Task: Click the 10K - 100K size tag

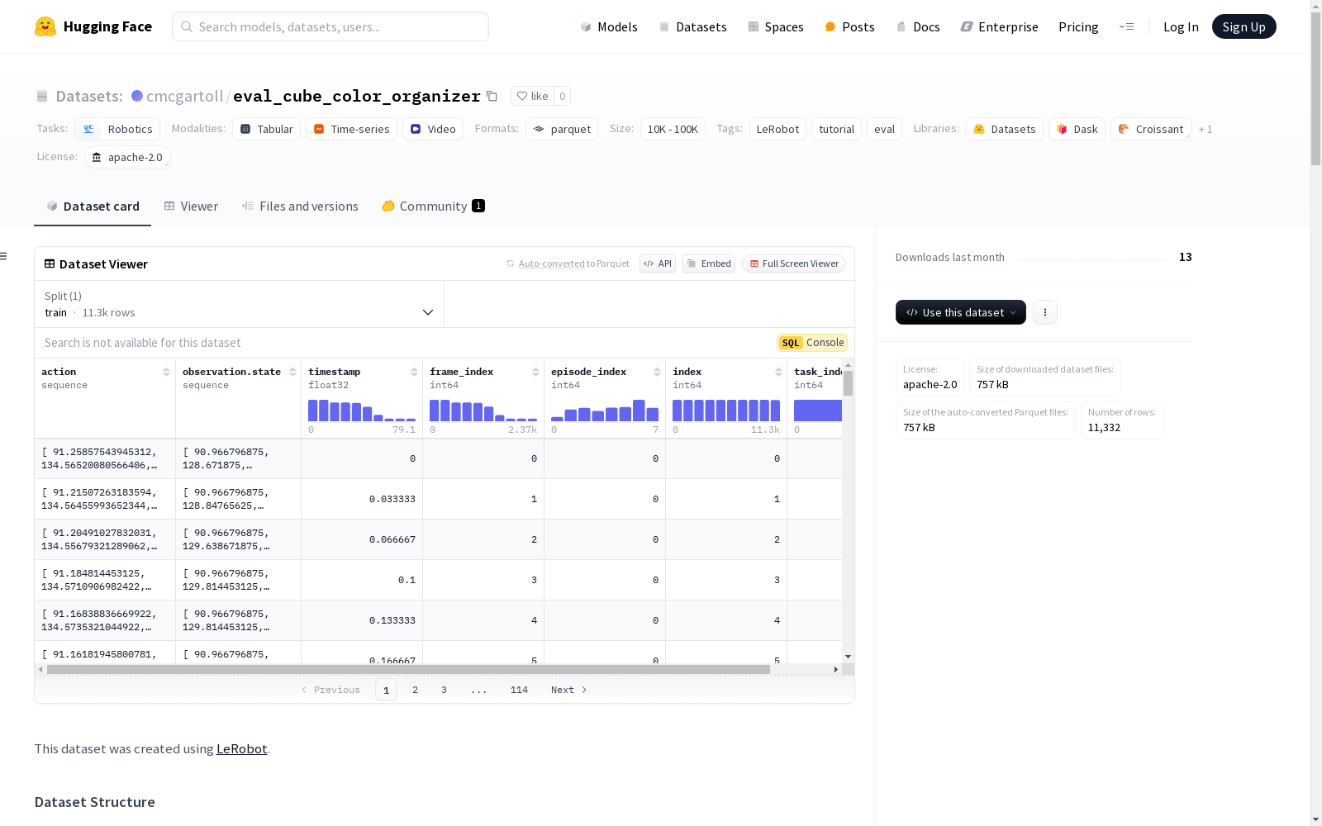Action: point(673,129)
